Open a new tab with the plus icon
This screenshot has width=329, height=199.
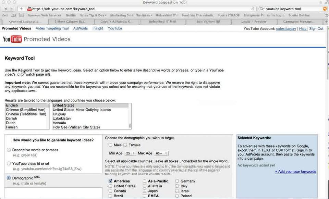click(326, 22)
